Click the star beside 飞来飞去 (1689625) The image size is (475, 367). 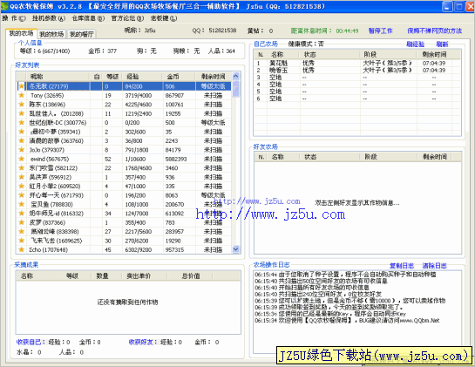pos(22,241)
